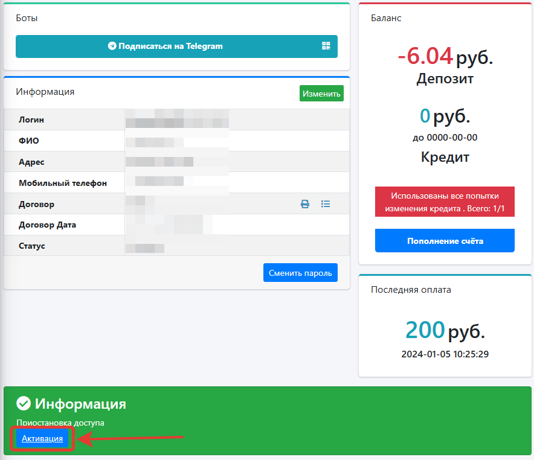Click the Telegram paper-plane icon
Screen dimensions: 534x460
(x=112, y=46)
